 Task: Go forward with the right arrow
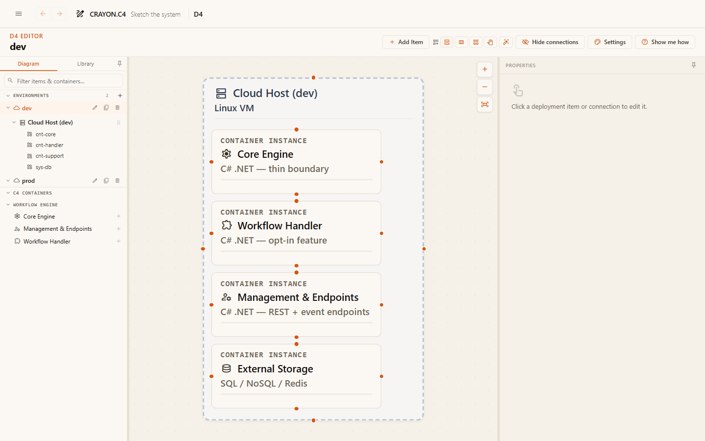[59, 14]
